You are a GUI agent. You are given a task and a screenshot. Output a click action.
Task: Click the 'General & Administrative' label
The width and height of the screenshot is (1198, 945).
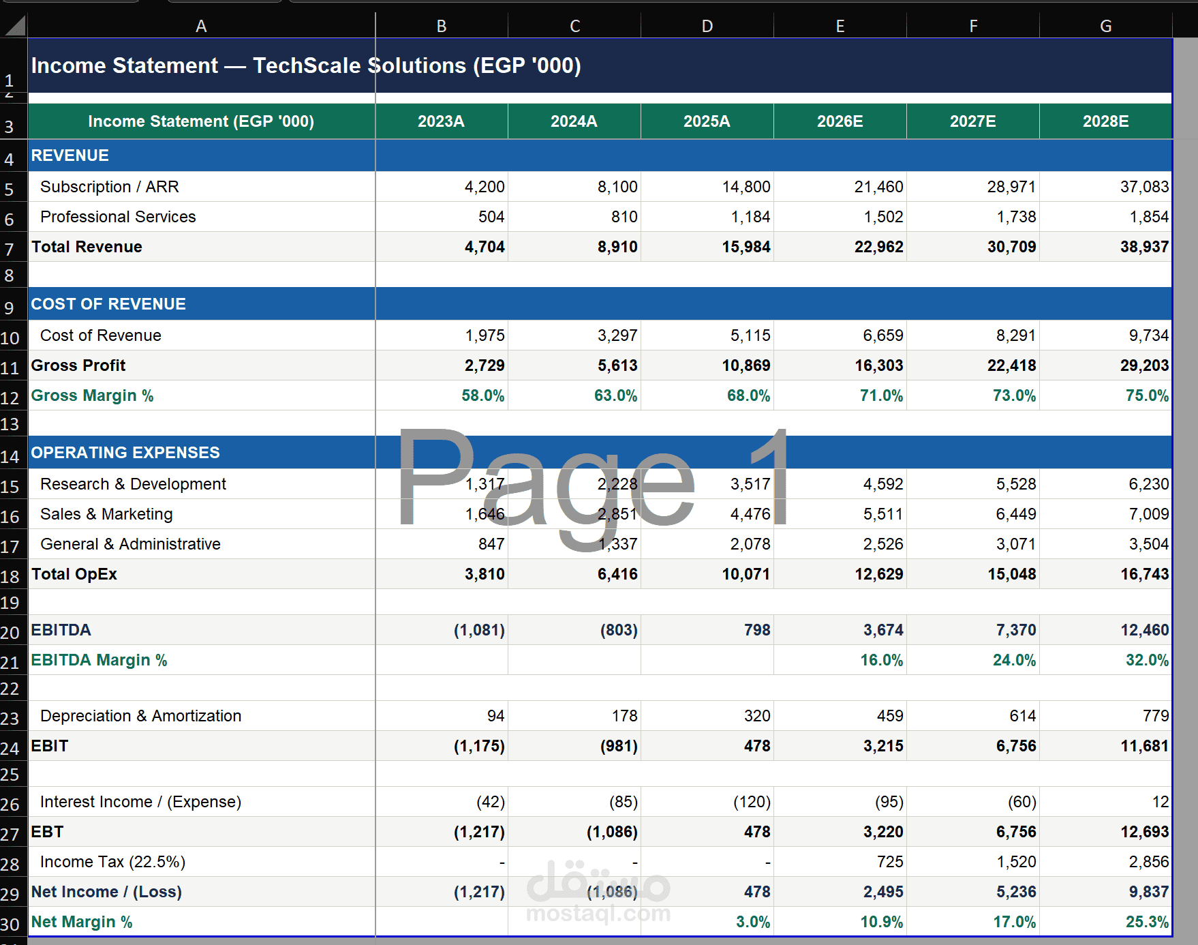click(x=130, y=544)
